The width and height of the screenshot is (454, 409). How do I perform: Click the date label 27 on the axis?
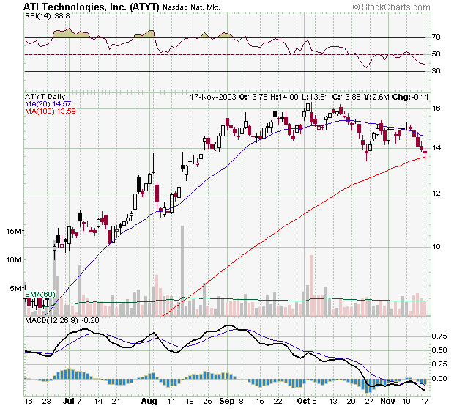pos(369,402)
